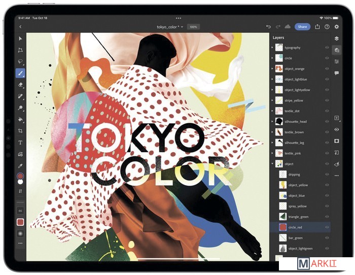Select the Move tool

[21, 39]
